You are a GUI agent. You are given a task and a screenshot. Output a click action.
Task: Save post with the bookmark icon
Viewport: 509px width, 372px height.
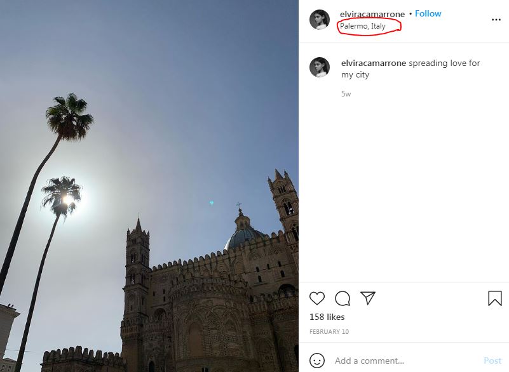click(495, 298)
